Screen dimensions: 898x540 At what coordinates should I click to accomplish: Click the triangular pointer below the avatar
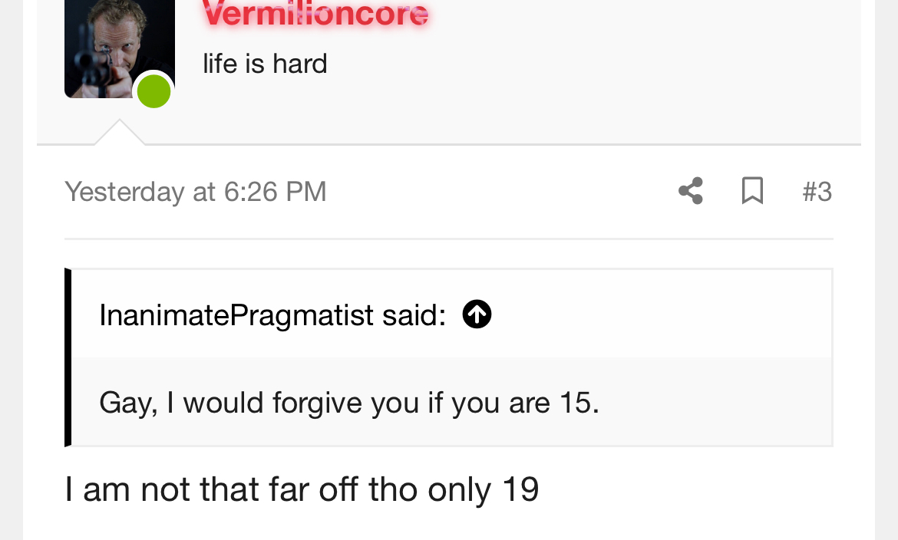(x=119, y=132)
